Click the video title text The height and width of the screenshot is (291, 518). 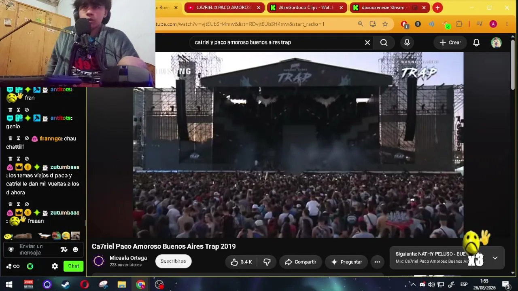(x=163, y=247)
